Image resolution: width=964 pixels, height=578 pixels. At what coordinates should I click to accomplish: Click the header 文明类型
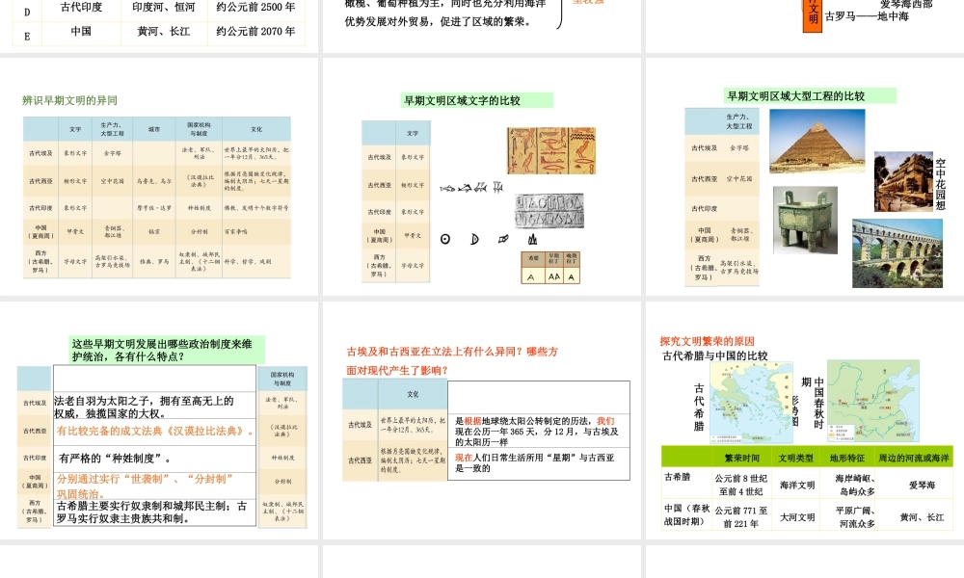(797, 458)
